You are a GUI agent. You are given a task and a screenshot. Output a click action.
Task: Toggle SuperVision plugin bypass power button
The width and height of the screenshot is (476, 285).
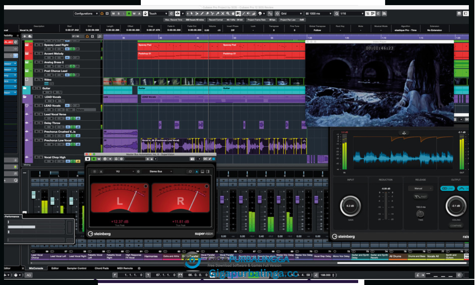[88, 159]
